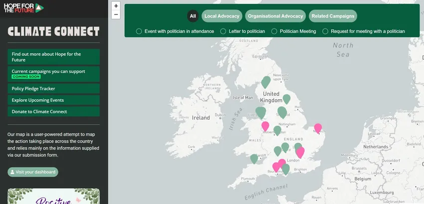
Task: Click the pink map marker over Norwich
Action: coord(318,128)
